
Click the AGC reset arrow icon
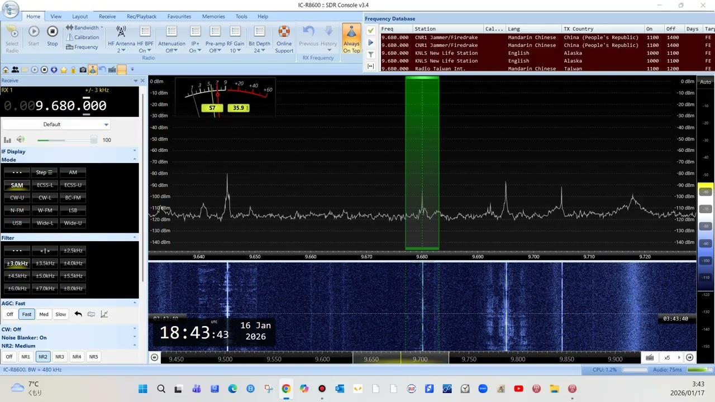click(78, 314)
